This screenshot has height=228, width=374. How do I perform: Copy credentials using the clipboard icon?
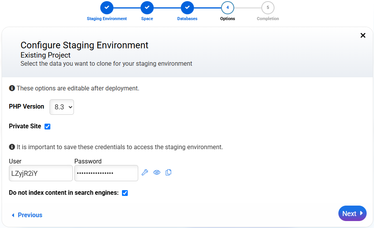coord(168,172)
